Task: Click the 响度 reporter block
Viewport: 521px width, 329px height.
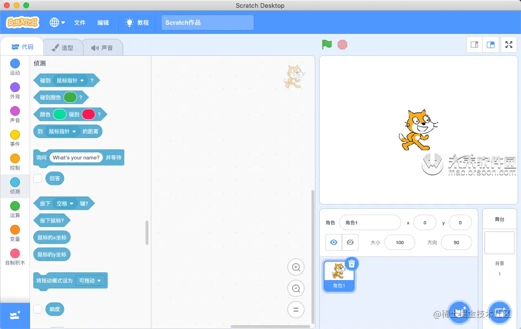Action: 55,309
